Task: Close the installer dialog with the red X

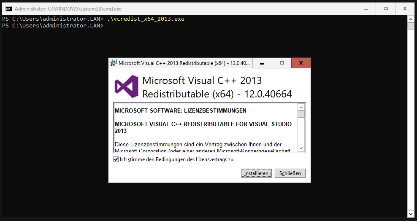Action: tap(301, 63)
